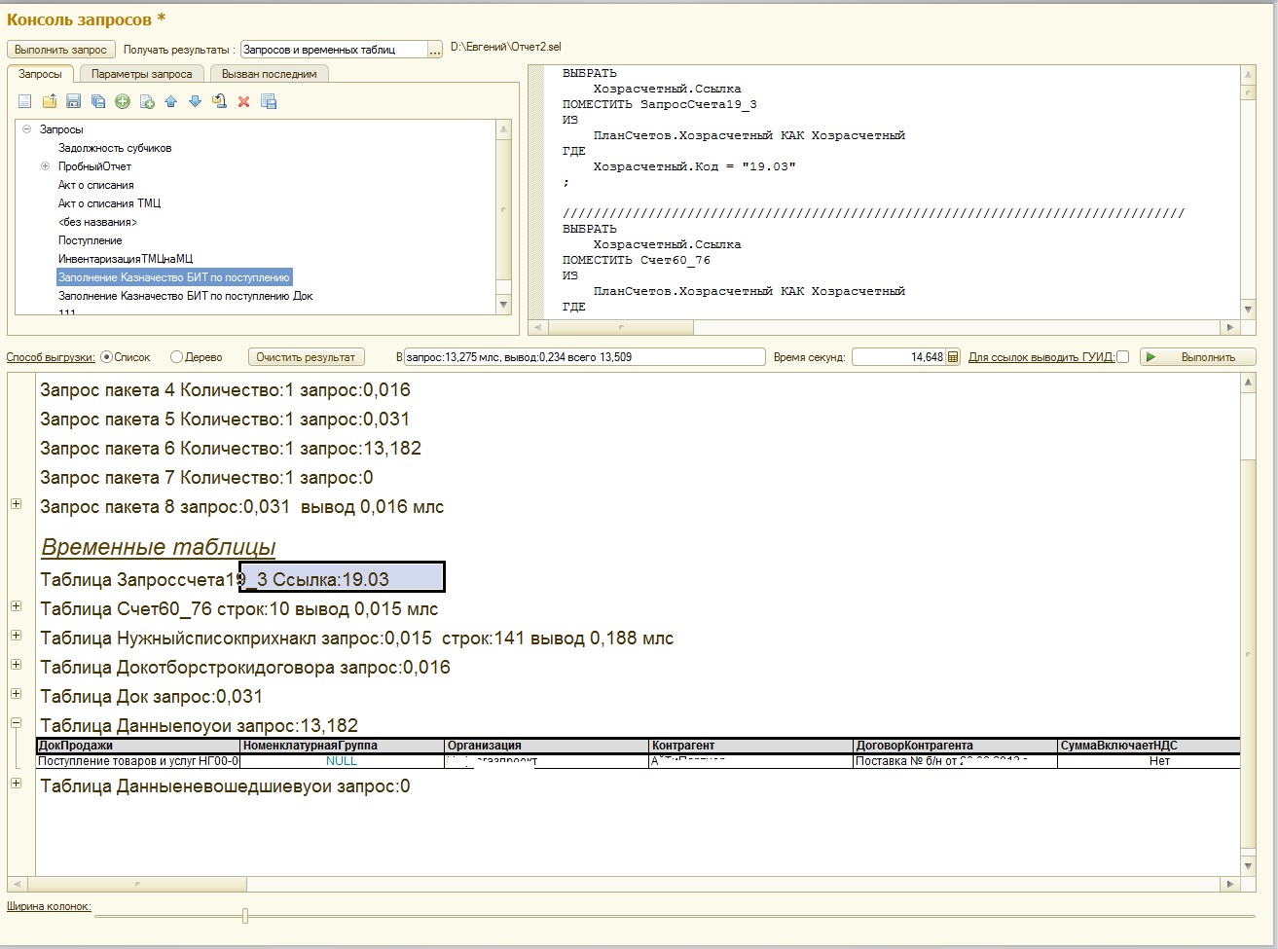Viewport: 1278px width, 949px height.
Task: Expand Таблица Док result row
Action: (17, 693)
